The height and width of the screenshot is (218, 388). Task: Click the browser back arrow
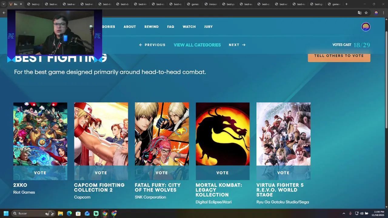point(4,13)
